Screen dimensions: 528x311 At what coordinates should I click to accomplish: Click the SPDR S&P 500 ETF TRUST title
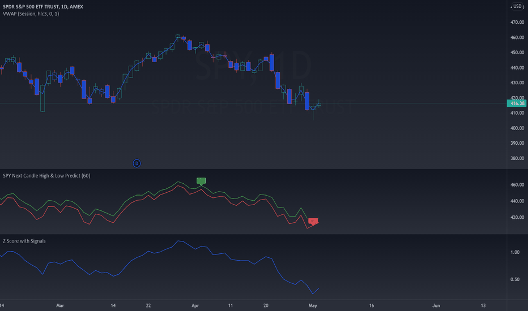tap(42, 6)
